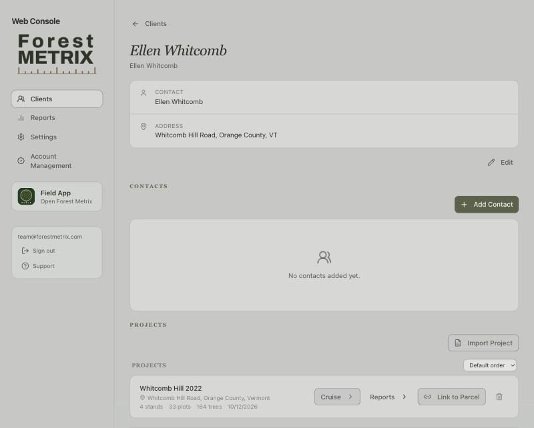Click the Clients people icon in sidebar
The image size is (534, 428).
[21, 99]
